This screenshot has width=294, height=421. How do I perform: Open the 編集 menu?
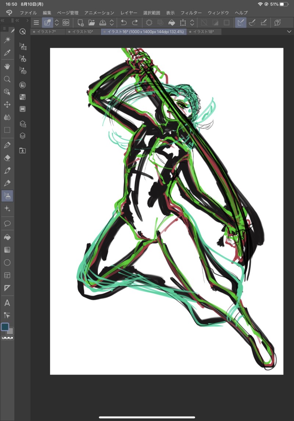47,13
